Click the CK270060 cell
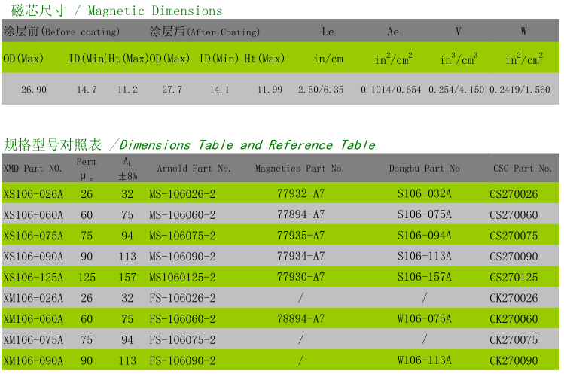The width and height of the screenshot is (564, 374). tap(514, 319)
